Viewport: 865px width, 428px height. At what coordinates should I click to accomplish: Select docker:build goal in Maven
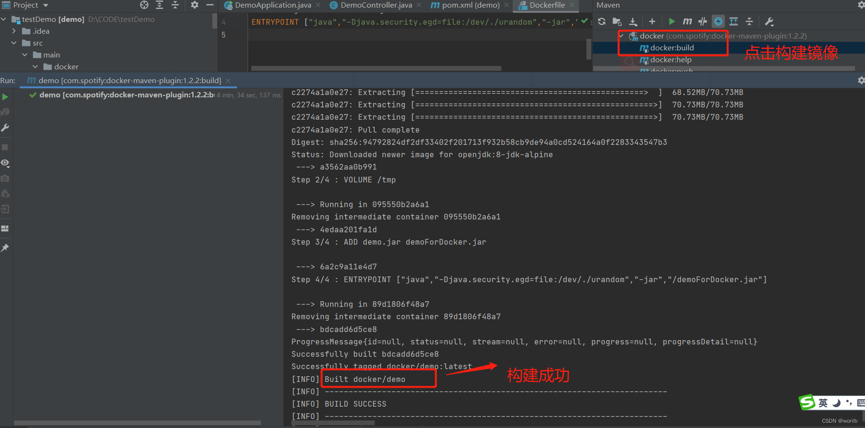672,48
